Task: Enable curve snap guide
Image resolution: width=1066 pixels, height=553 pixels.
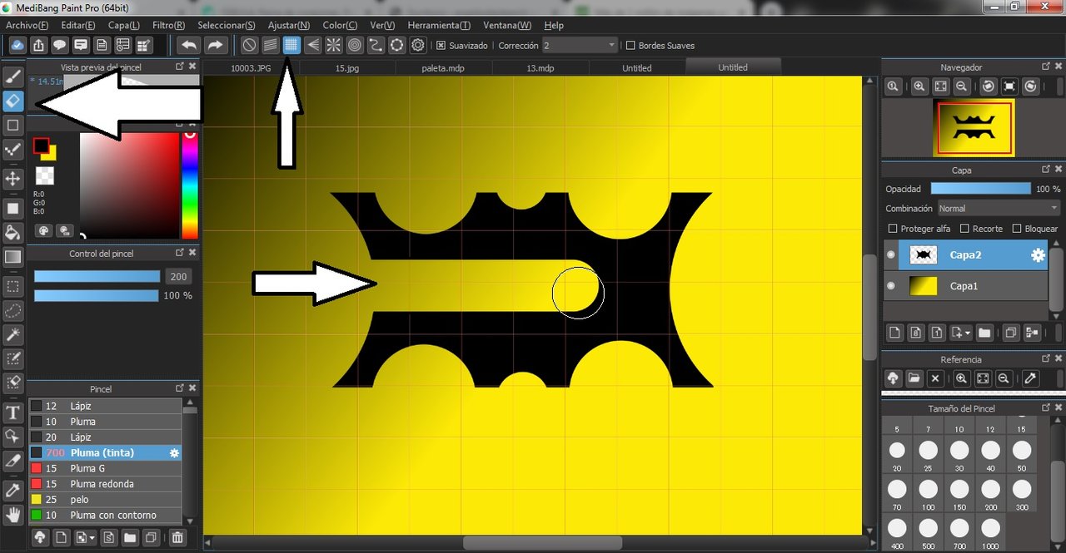Action: click(x=376, y=45)
